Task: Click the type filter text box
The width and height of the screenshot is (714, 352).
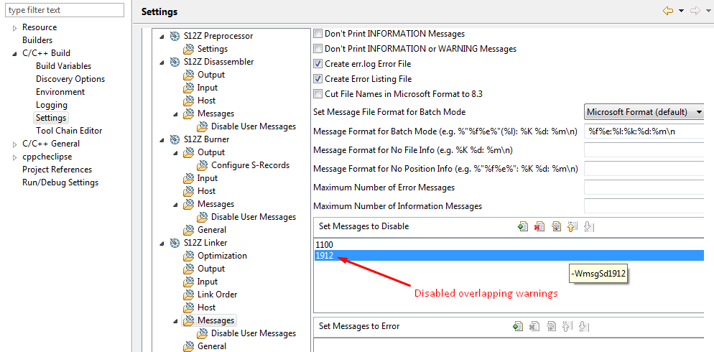Action: click(x=65, y=10)
